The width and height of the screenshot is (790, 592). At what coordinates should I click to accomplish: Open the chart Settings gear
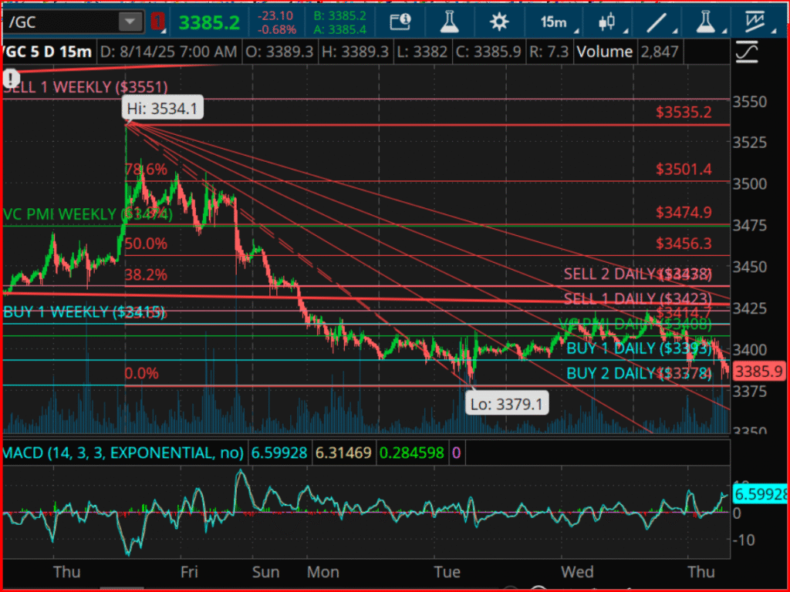[499, 22]
